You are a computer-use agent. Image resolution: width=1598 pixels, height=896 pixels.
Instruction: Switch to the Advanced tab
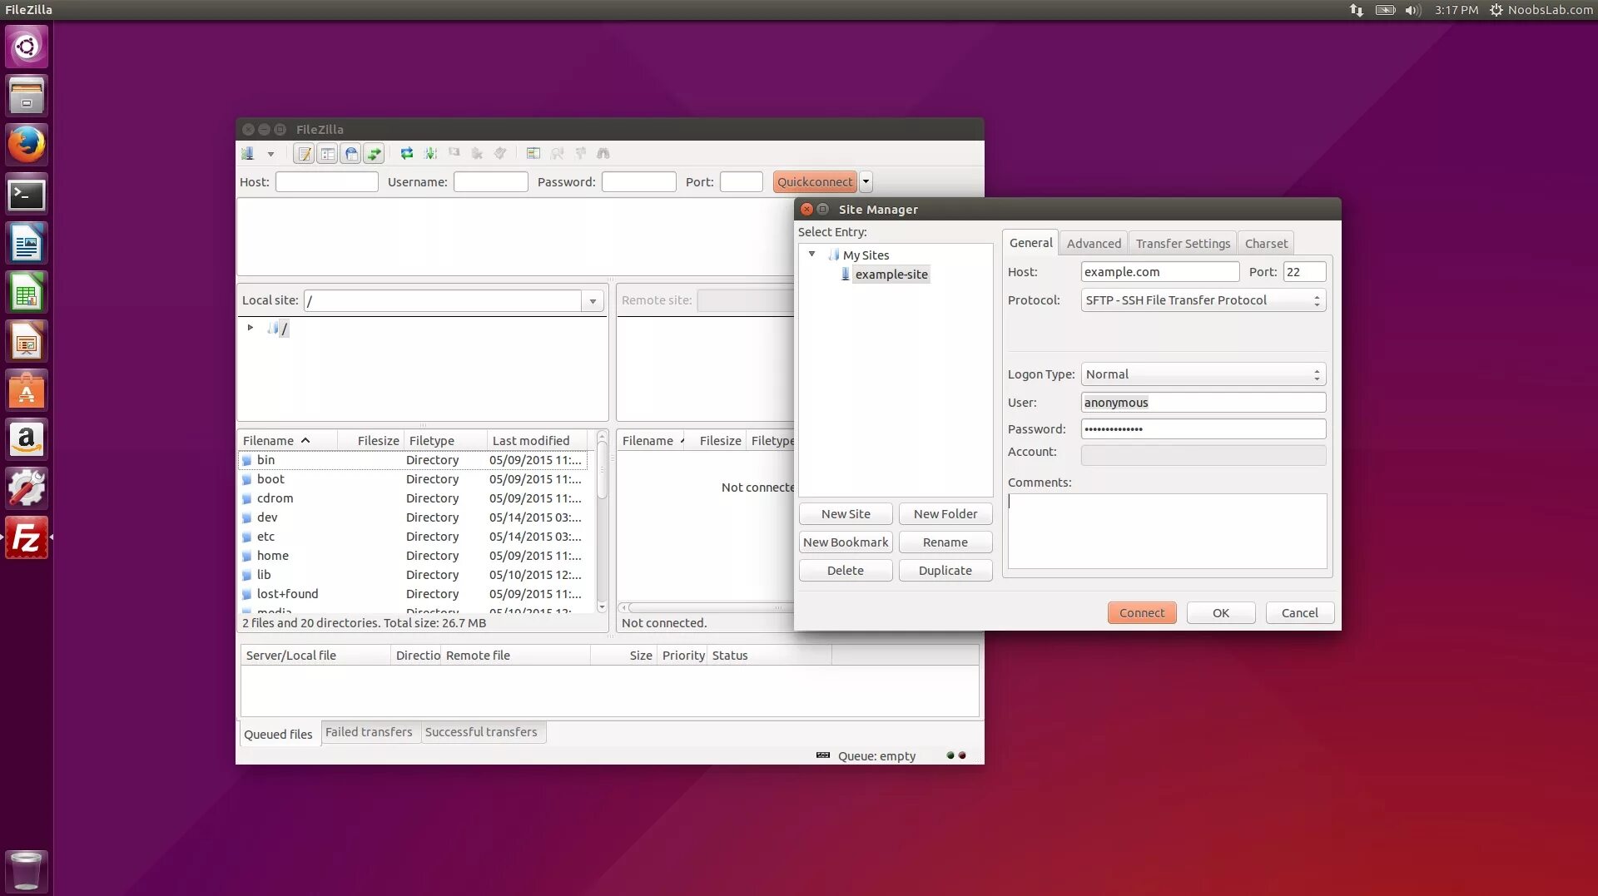pyautogui.click(x=1093, y=243)
